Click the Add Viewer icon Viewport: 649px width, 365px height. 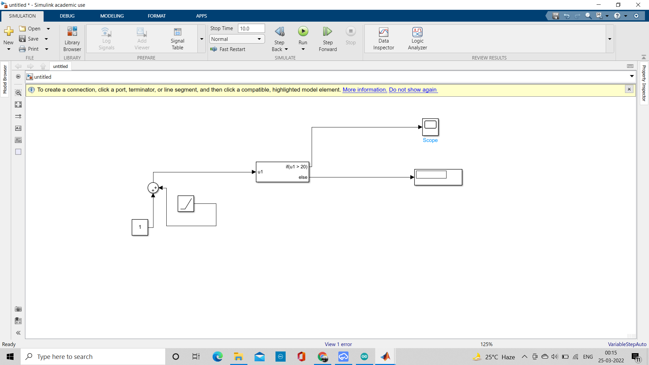pos(142,38)
